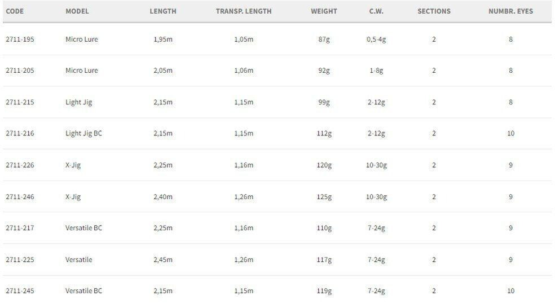Viewport: 555px width, 303px height.
Task: Click the TRANSP. LENGTH column header
Action: [x=244, y=11]
